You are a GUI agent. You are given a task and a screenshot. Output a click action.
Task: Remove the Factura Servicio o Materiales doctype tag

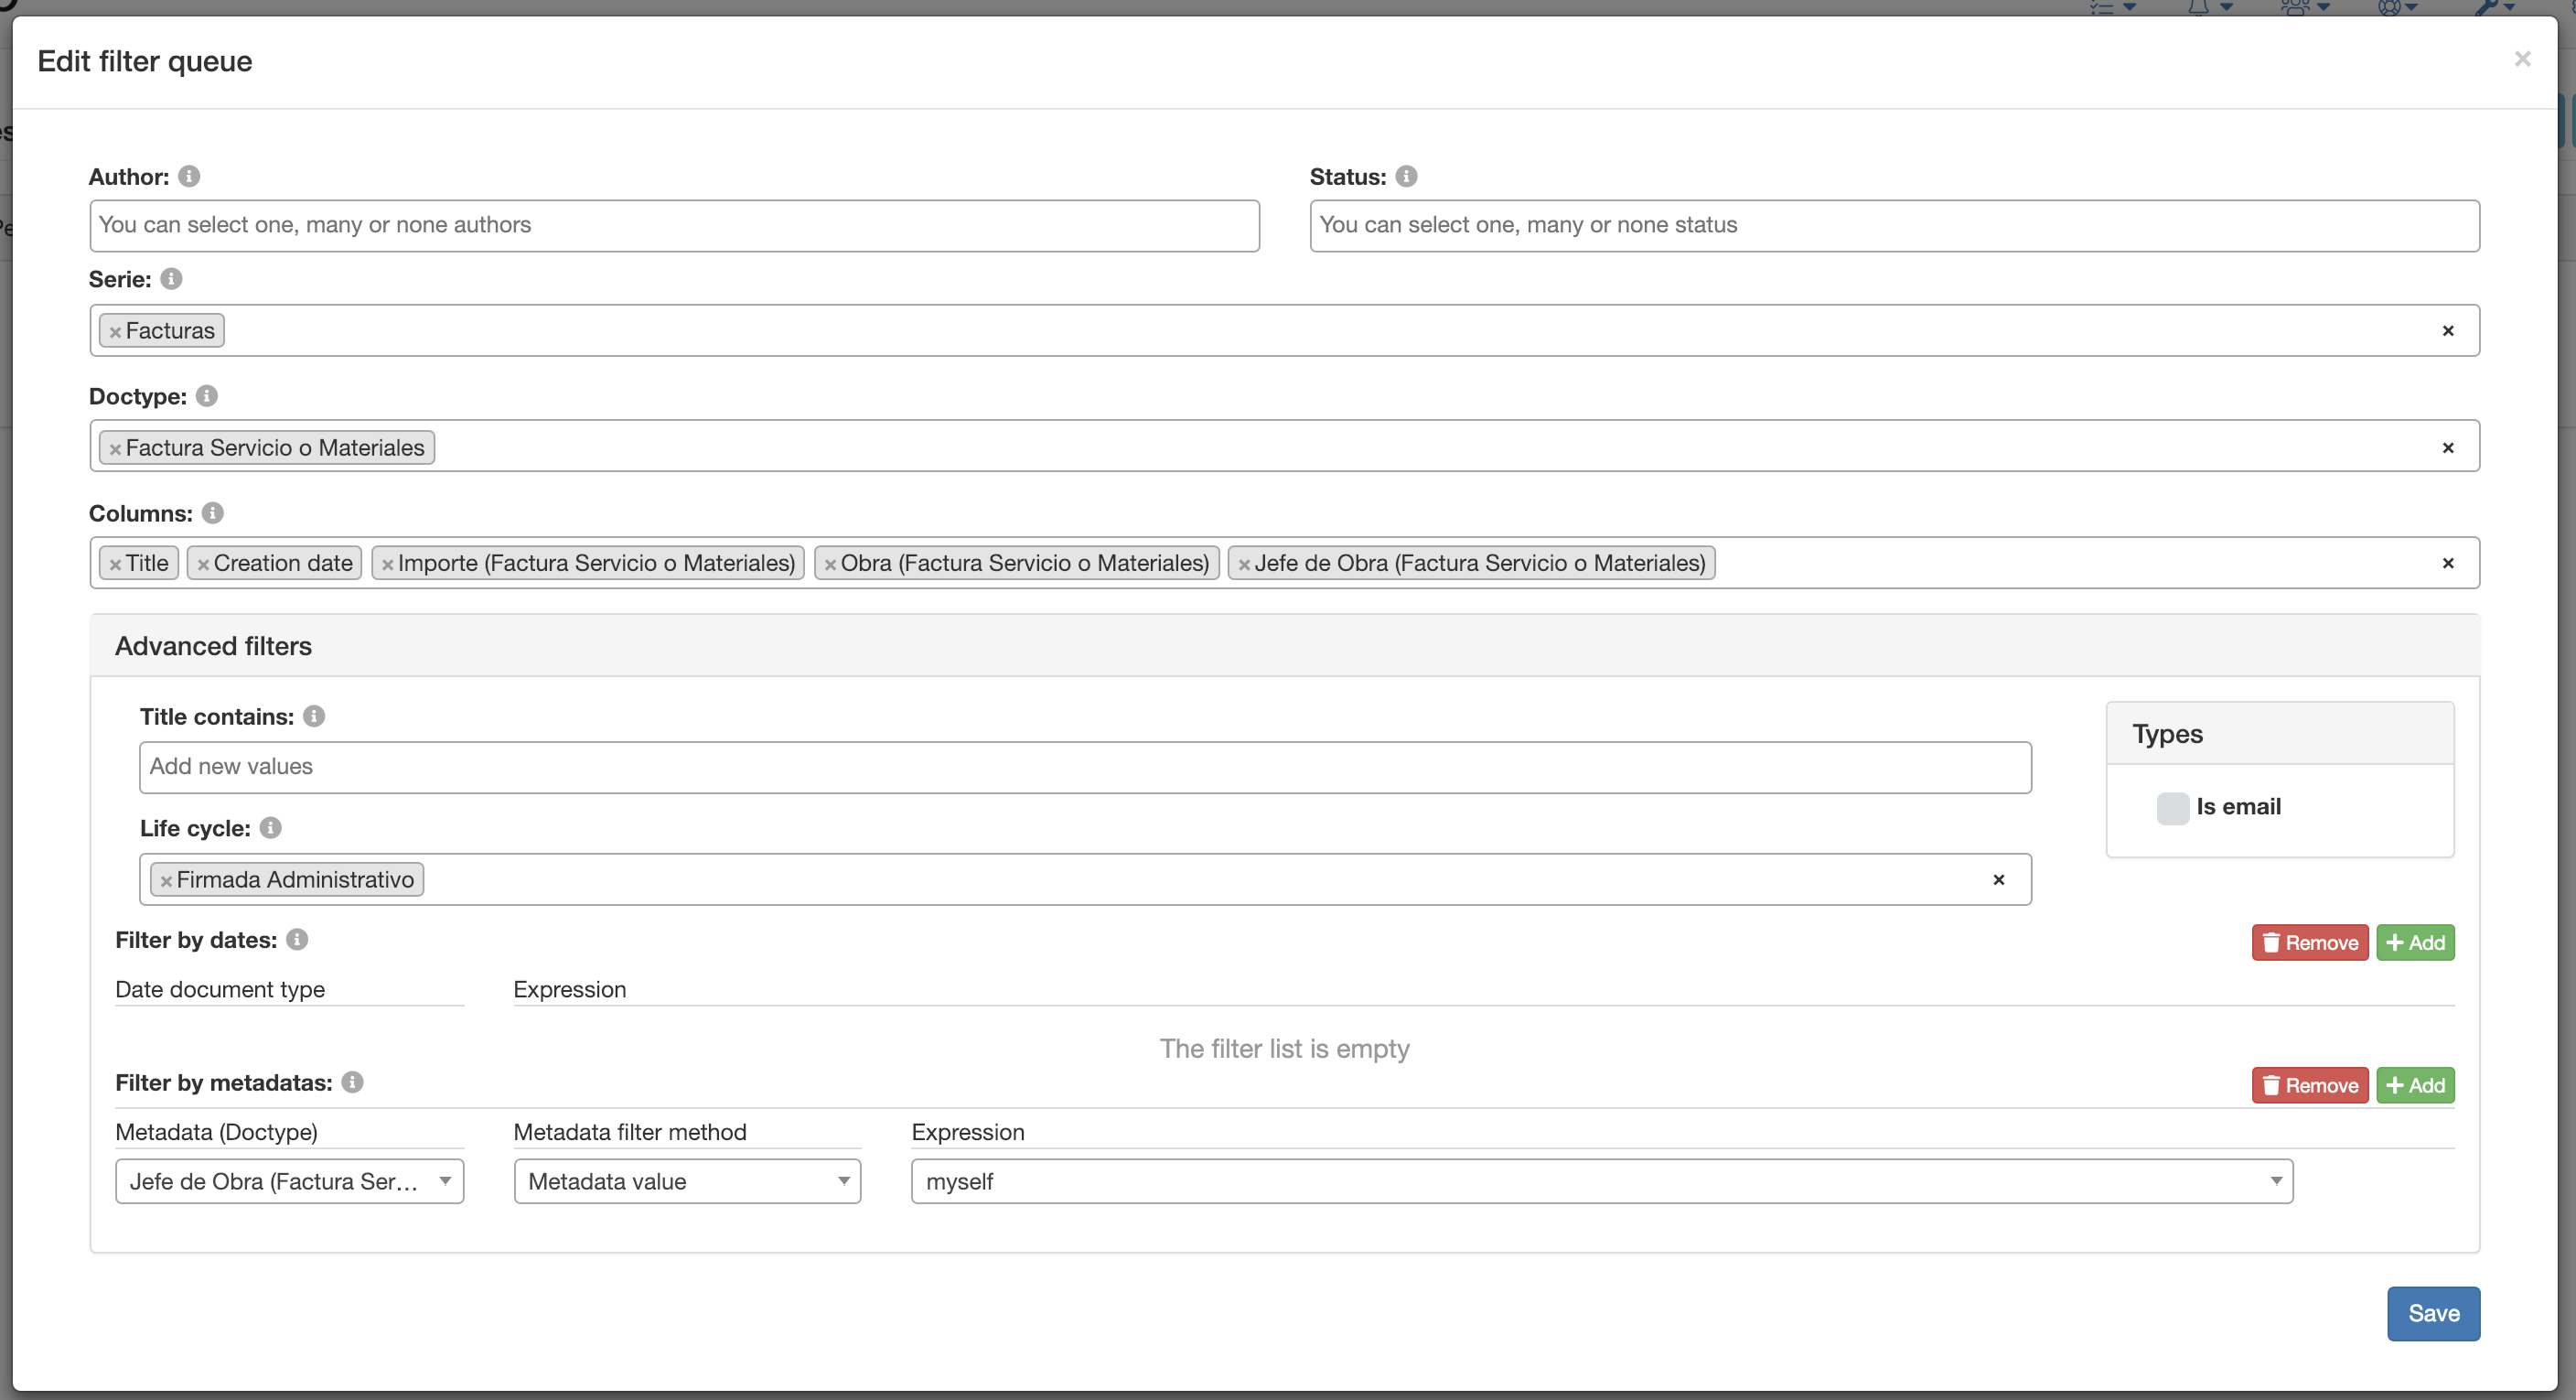[x=117, y=447]
